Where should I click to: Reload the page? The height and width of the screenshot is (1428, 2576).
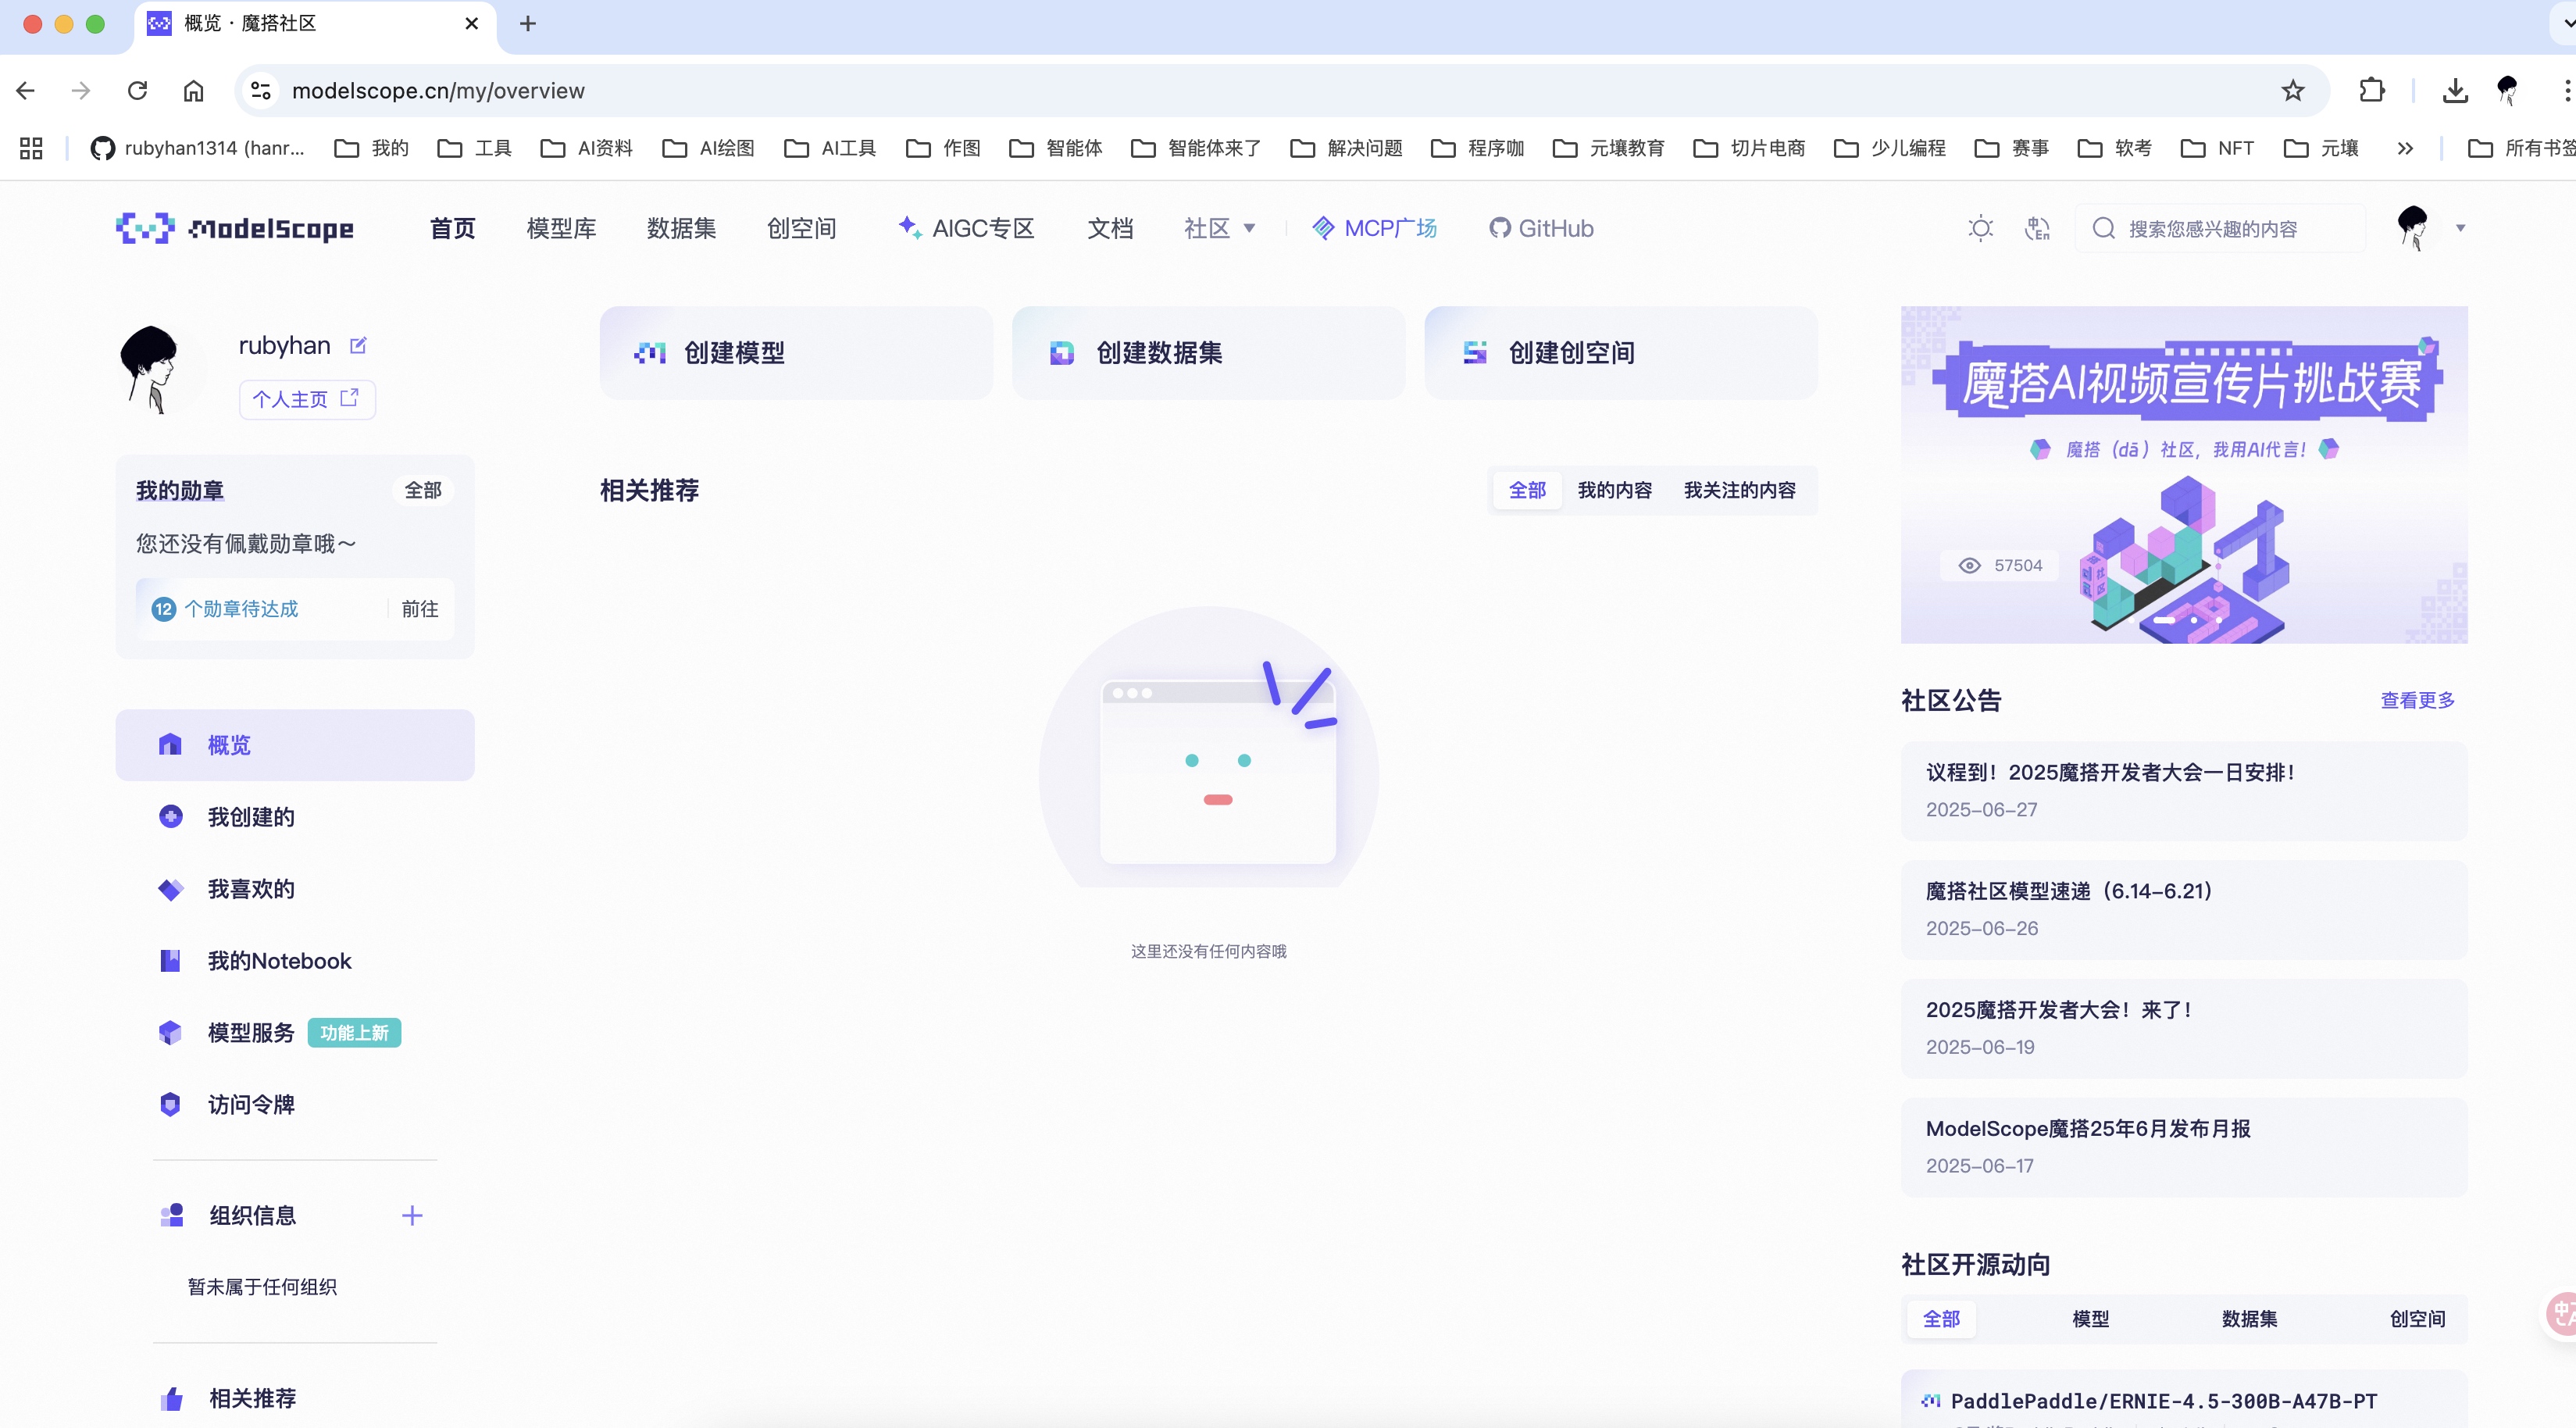click(137, 91)
